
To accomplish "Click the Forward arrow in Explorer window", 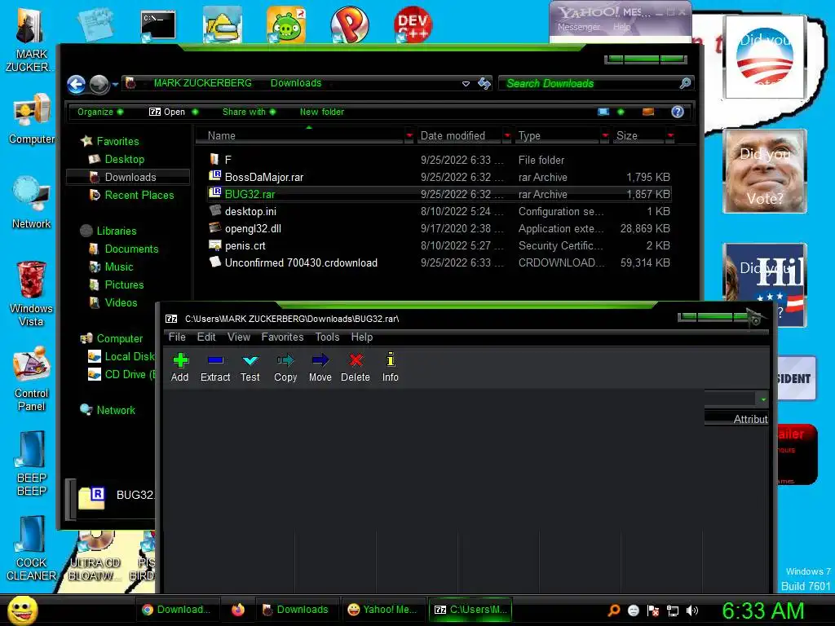I will 99,84.
